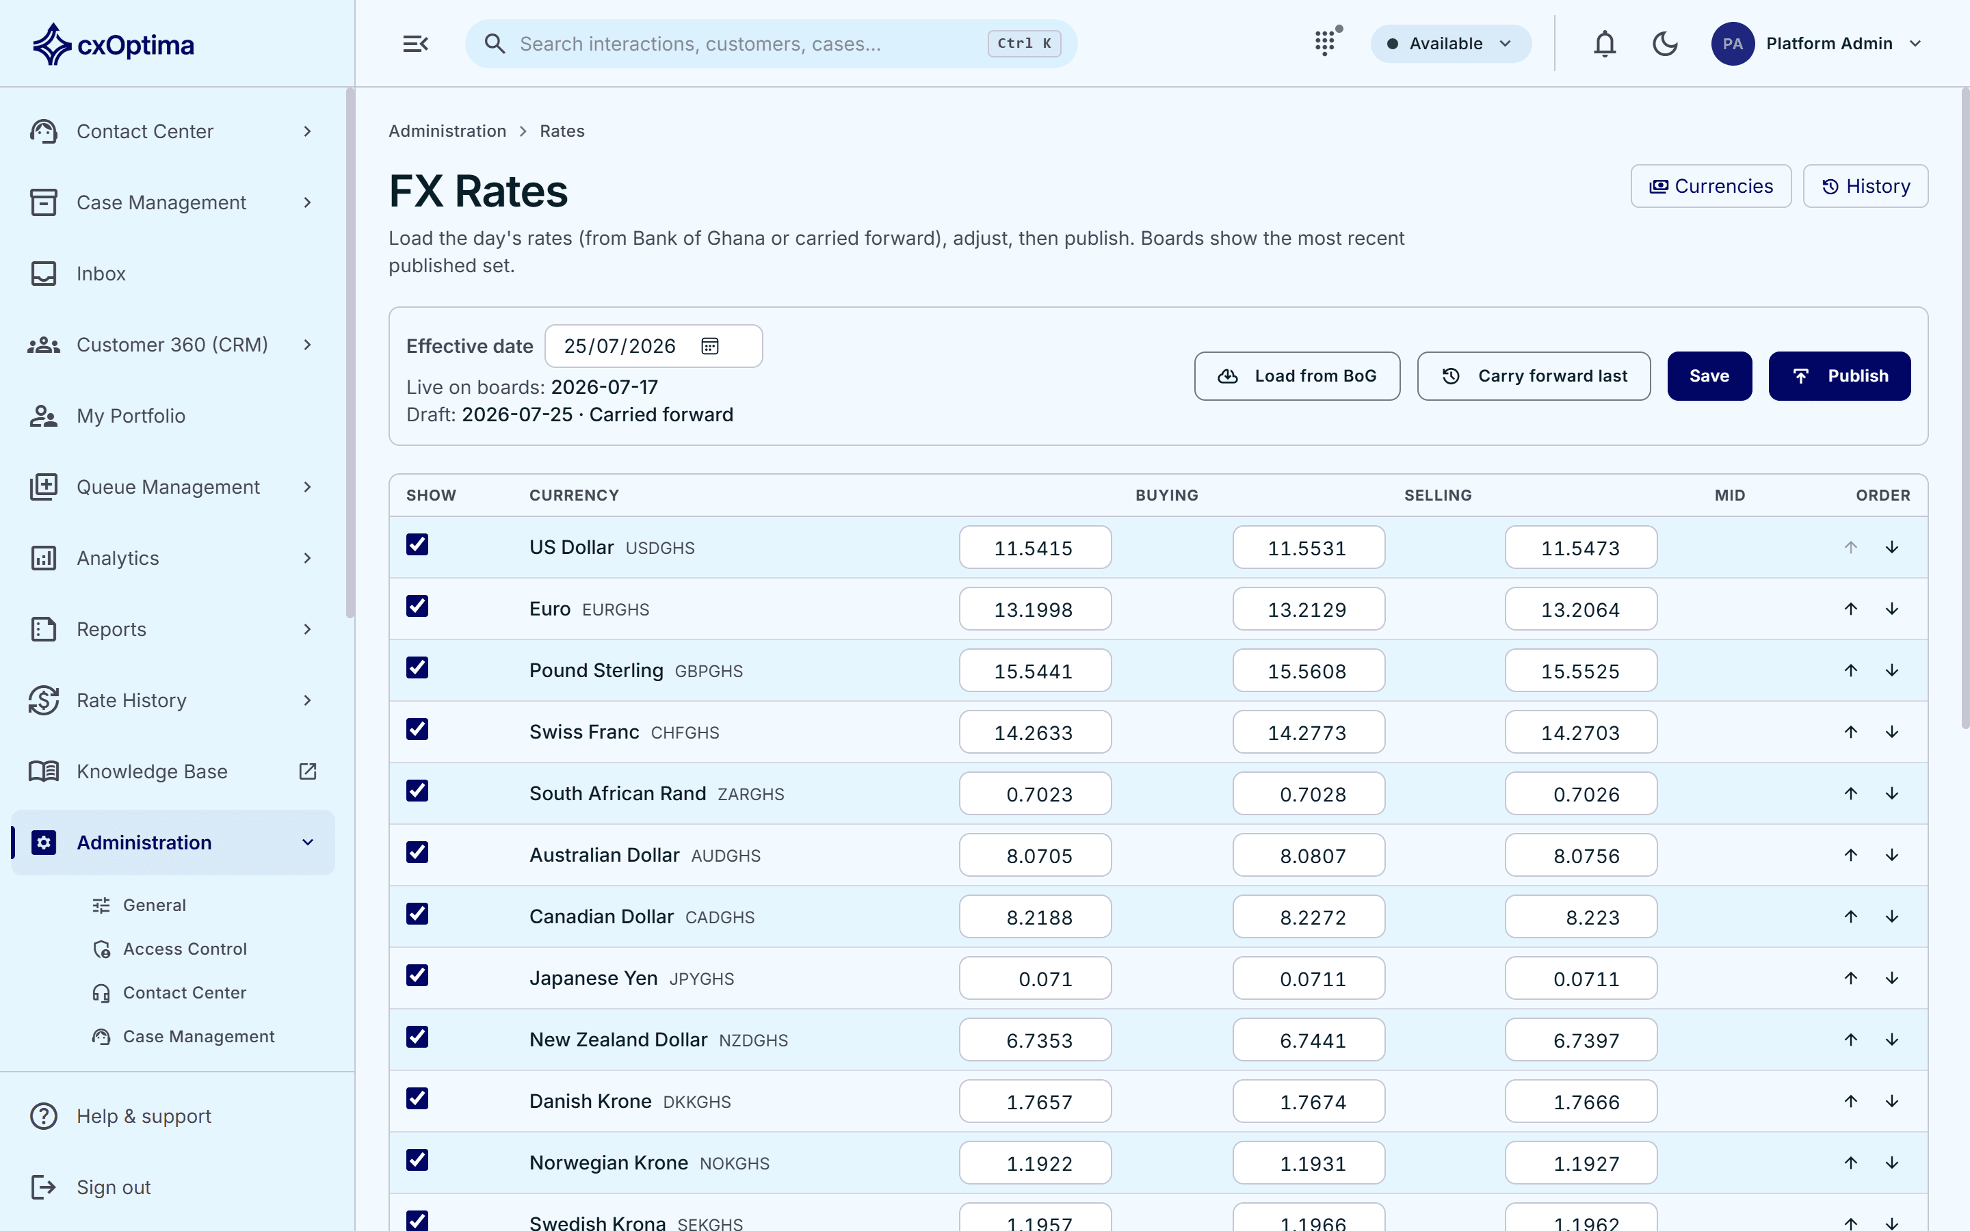Open Inbox in sidebar
This screenshot has width=1970, height=1231.
(x=172, y=274)
